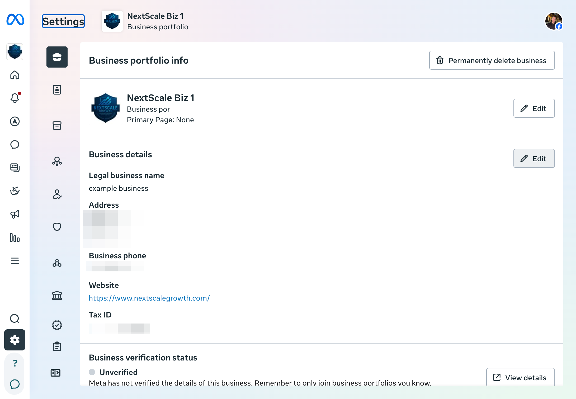Open the Content posts icon in sidebar

click(15, 168)
